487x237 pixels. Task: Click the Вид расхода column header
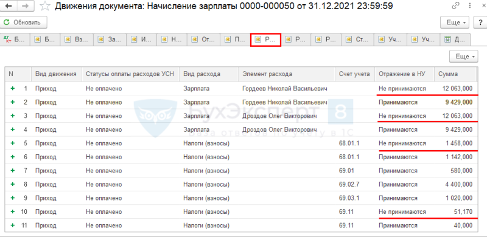tap(209, 74)
